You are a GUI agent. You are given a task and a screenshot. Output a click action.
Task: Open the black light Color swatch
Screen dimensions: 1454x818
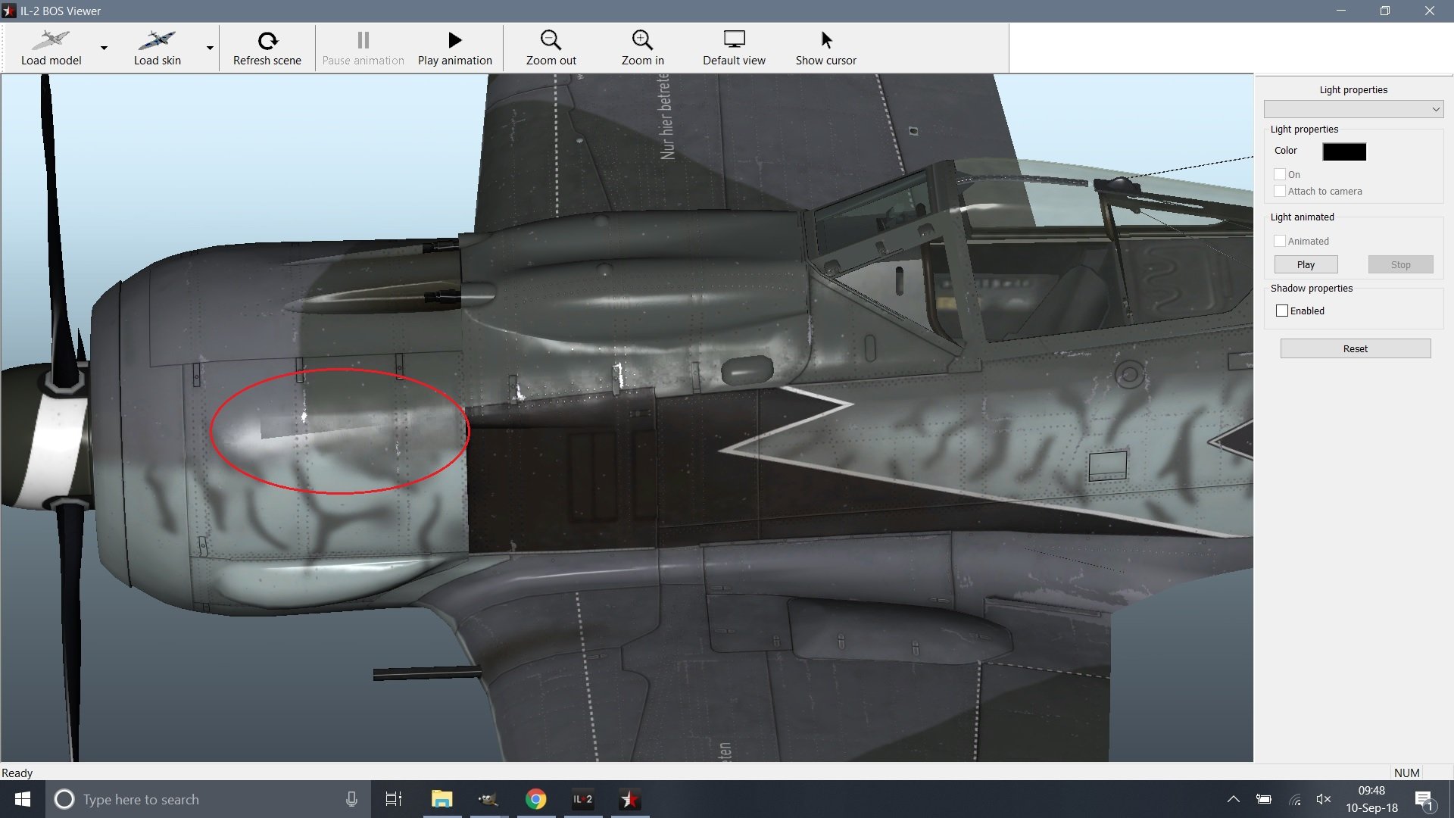click(1344, 151)
